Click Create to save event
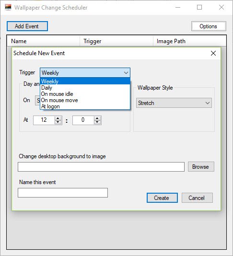Viewport: 233px width, 256px height. [x=162, y=198]
